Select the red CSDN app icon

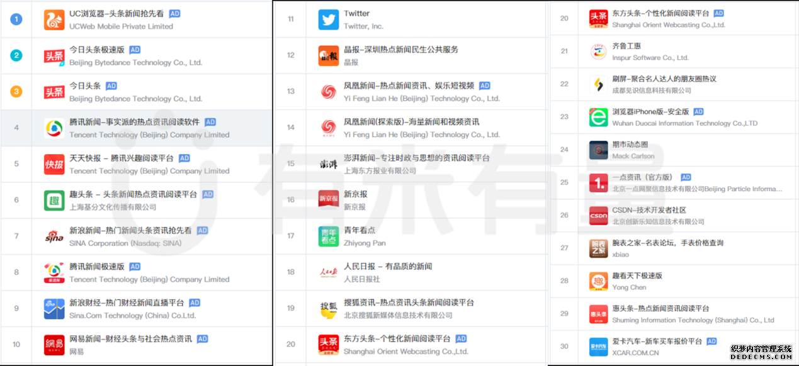click(598, 216)
